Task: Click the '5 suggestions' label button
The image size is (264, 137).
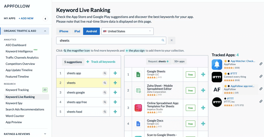Action: [73, 62]
